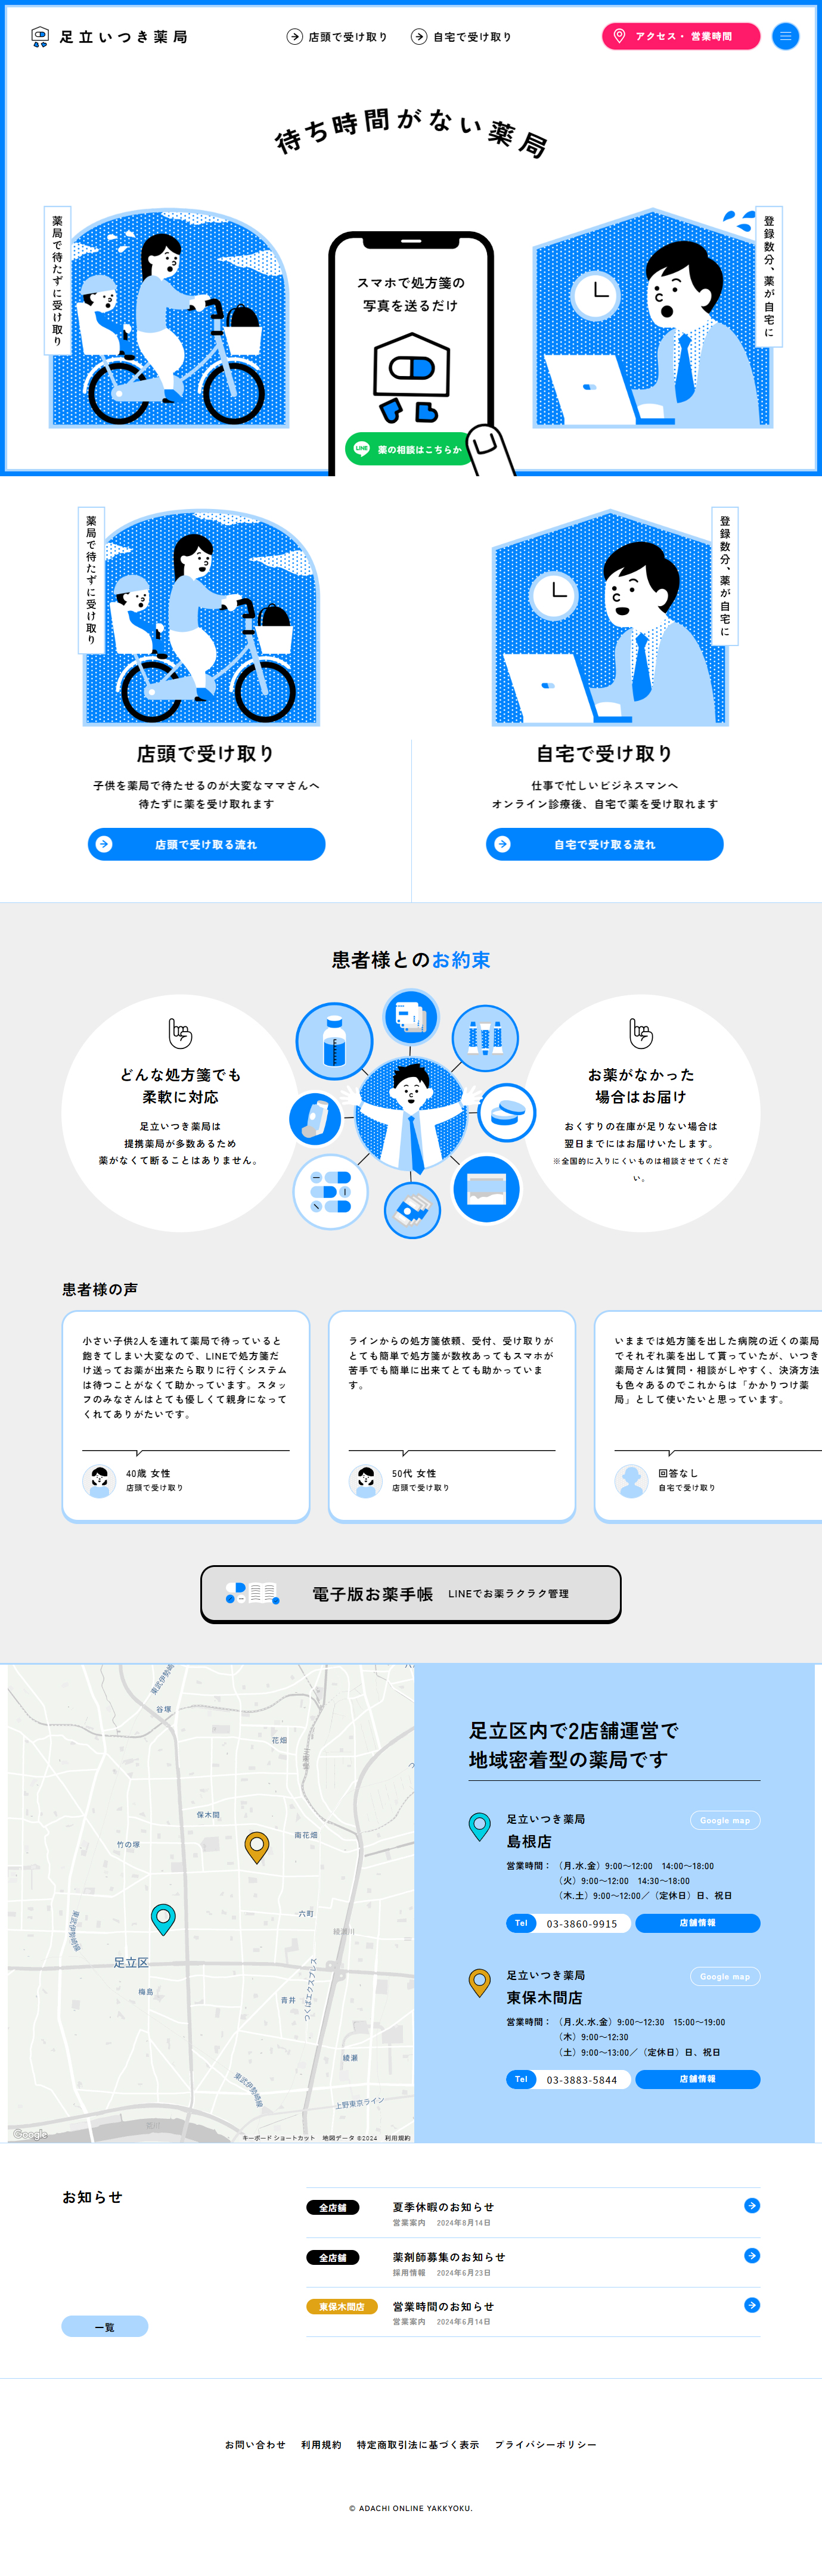
Task: Click the inhaler icon in promise circle
Action: coord(316,1118)
